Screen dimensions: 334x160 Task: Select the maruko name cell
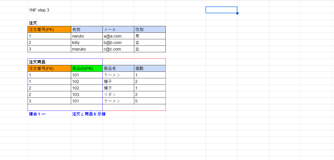click(87, 49)
